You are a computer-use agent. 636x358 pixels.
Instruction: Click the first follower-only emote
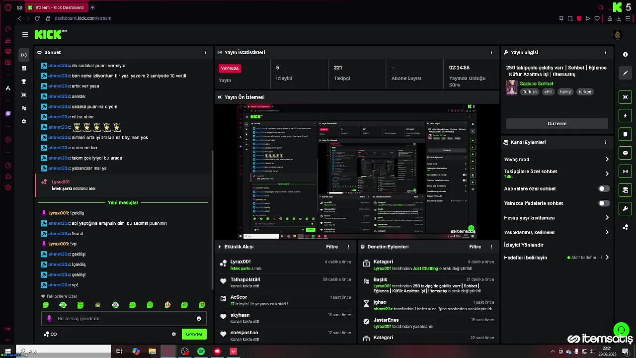coord(46,305)
